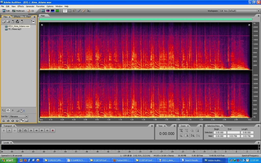Click the Record button in Transport
The height and width of the screenshot is (163, 261).
point(53,131)
